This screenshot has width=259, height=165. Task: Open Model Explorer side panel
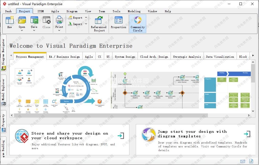click(x=4, y=90)
